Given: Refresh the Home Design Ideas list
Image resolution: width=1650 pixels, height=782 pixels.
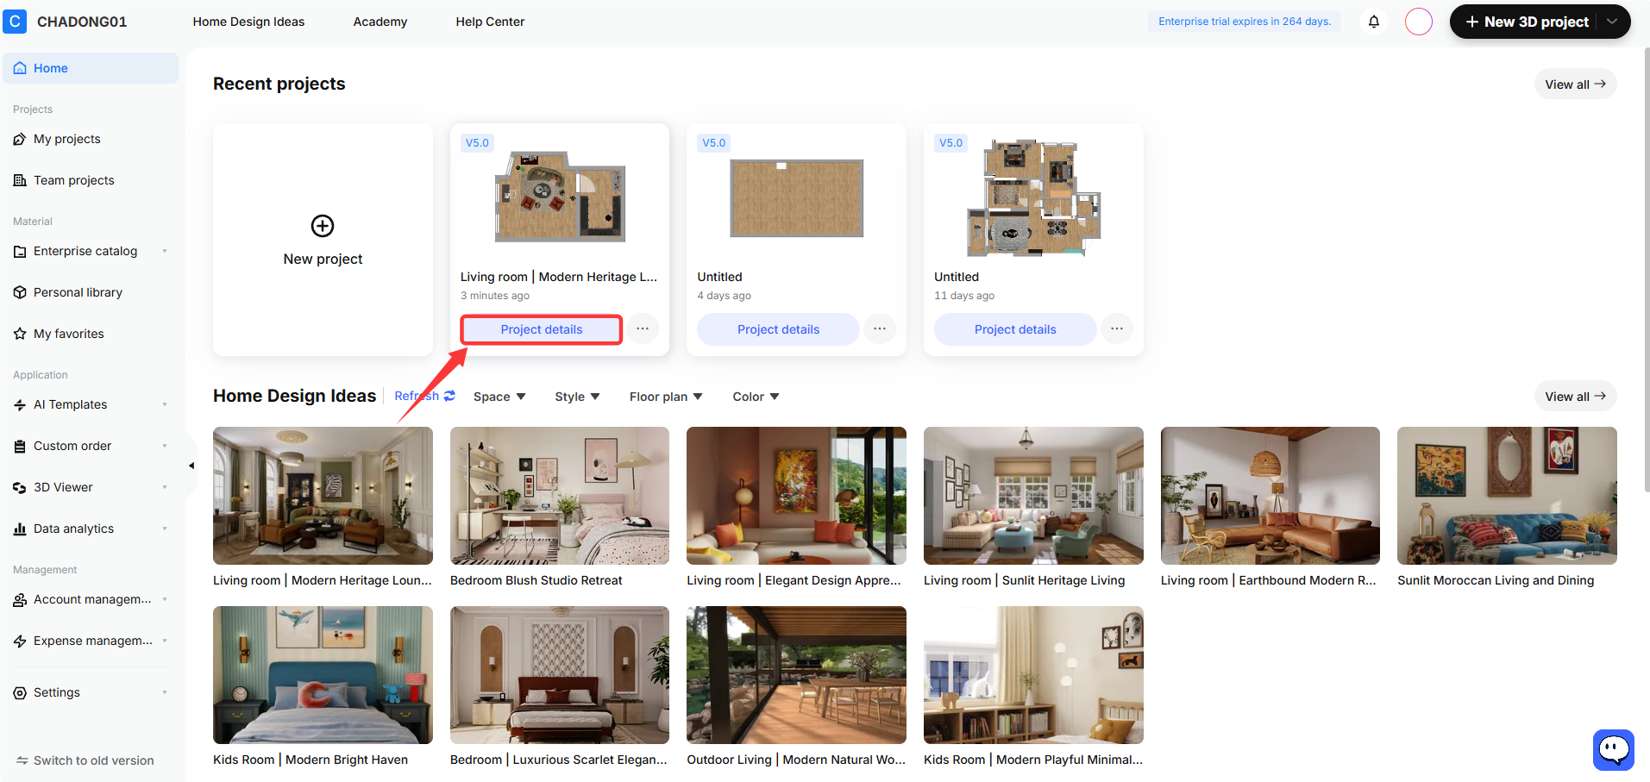Looking at the screenshot, I should click(424, 396).
